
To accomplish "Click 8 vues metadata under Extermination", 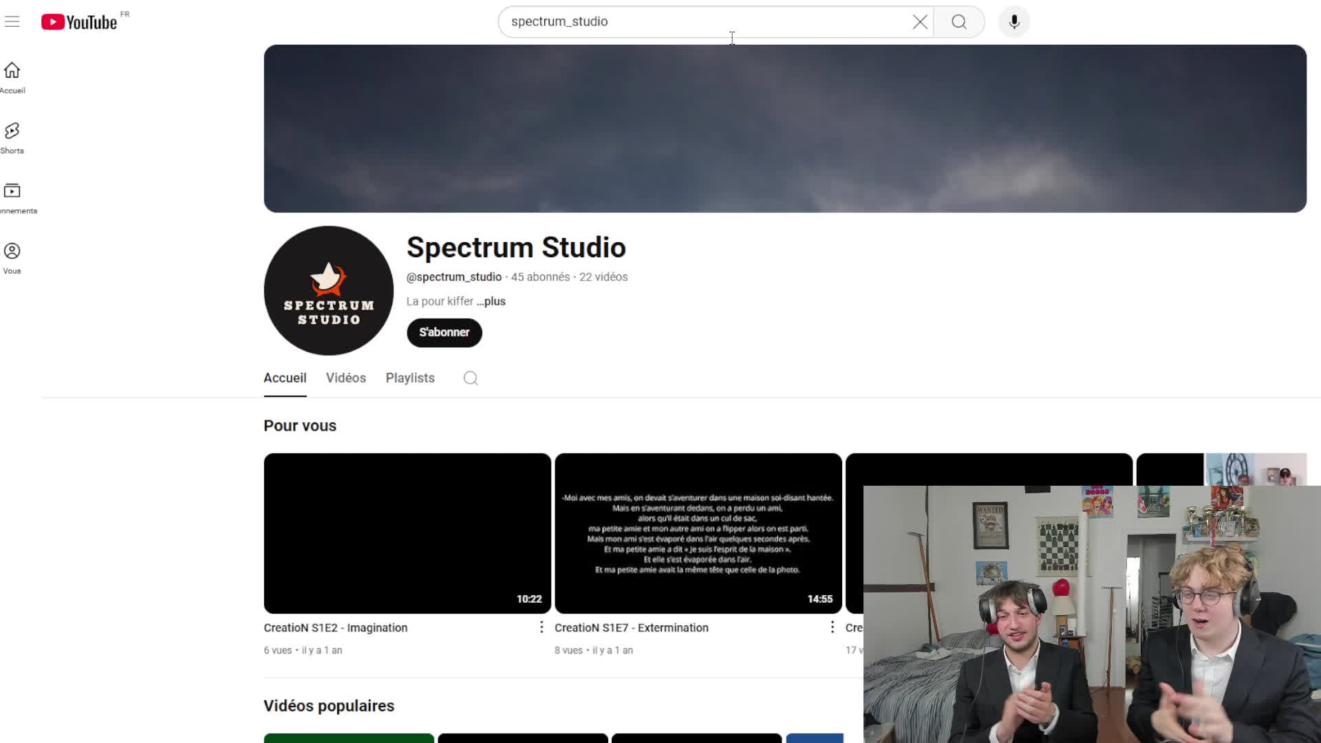I will [568, 650].
